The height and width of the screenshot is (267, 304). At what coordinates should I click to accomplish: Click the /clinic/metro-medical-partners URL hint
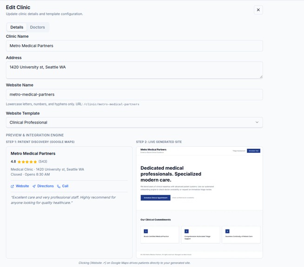coord(111,104)
